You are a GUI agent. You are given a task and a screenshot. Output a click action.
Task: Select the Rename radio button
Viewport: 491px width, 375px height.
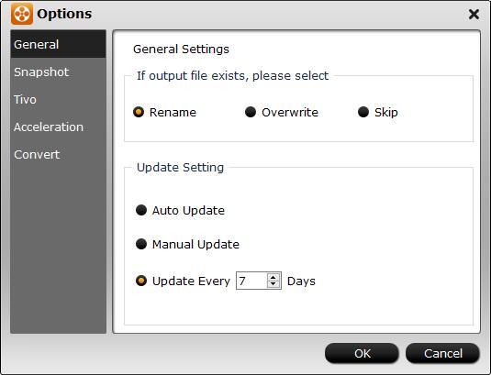click(x=139, y=112)
